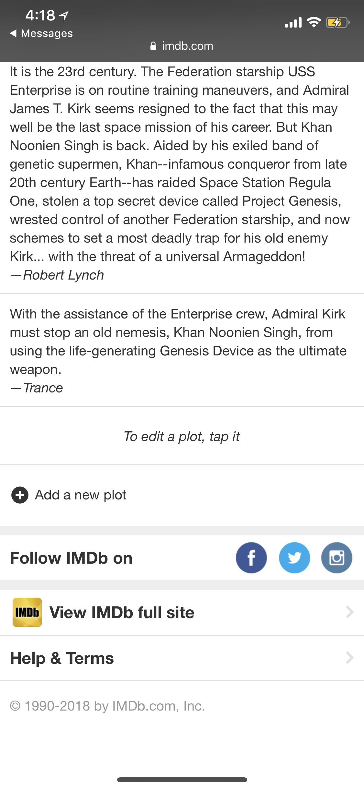Open View IMDb full site

(x=182, y=612)
